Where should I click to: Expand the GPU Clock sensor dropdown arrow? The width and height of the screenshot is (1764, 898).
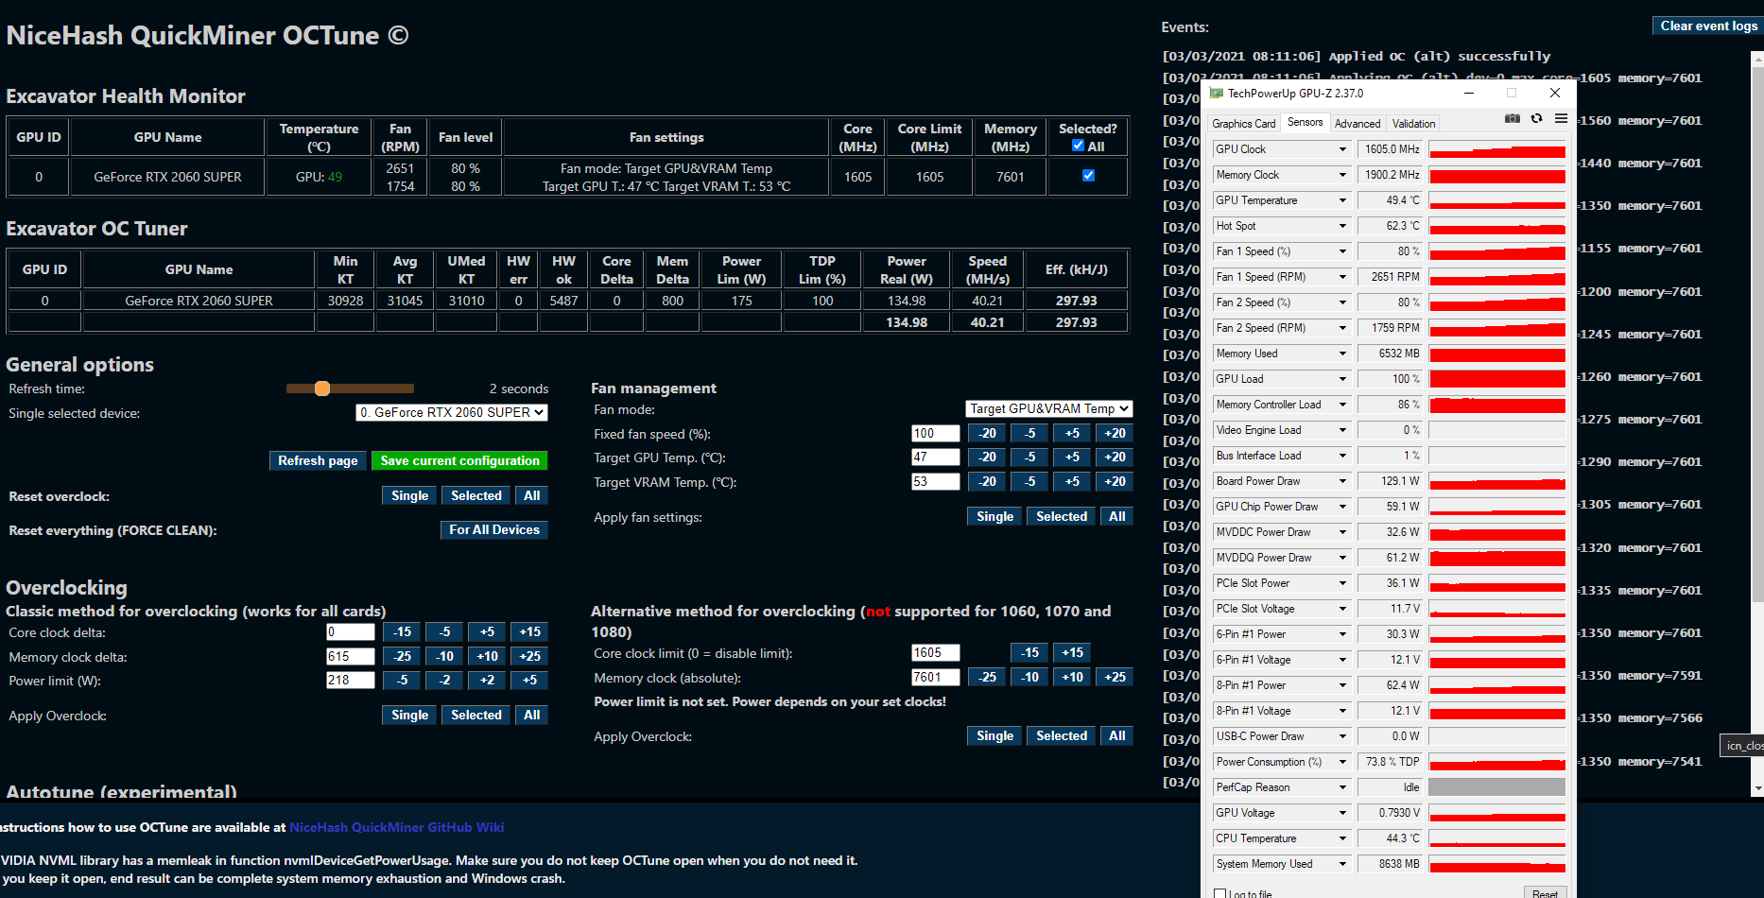point(1341,148)
